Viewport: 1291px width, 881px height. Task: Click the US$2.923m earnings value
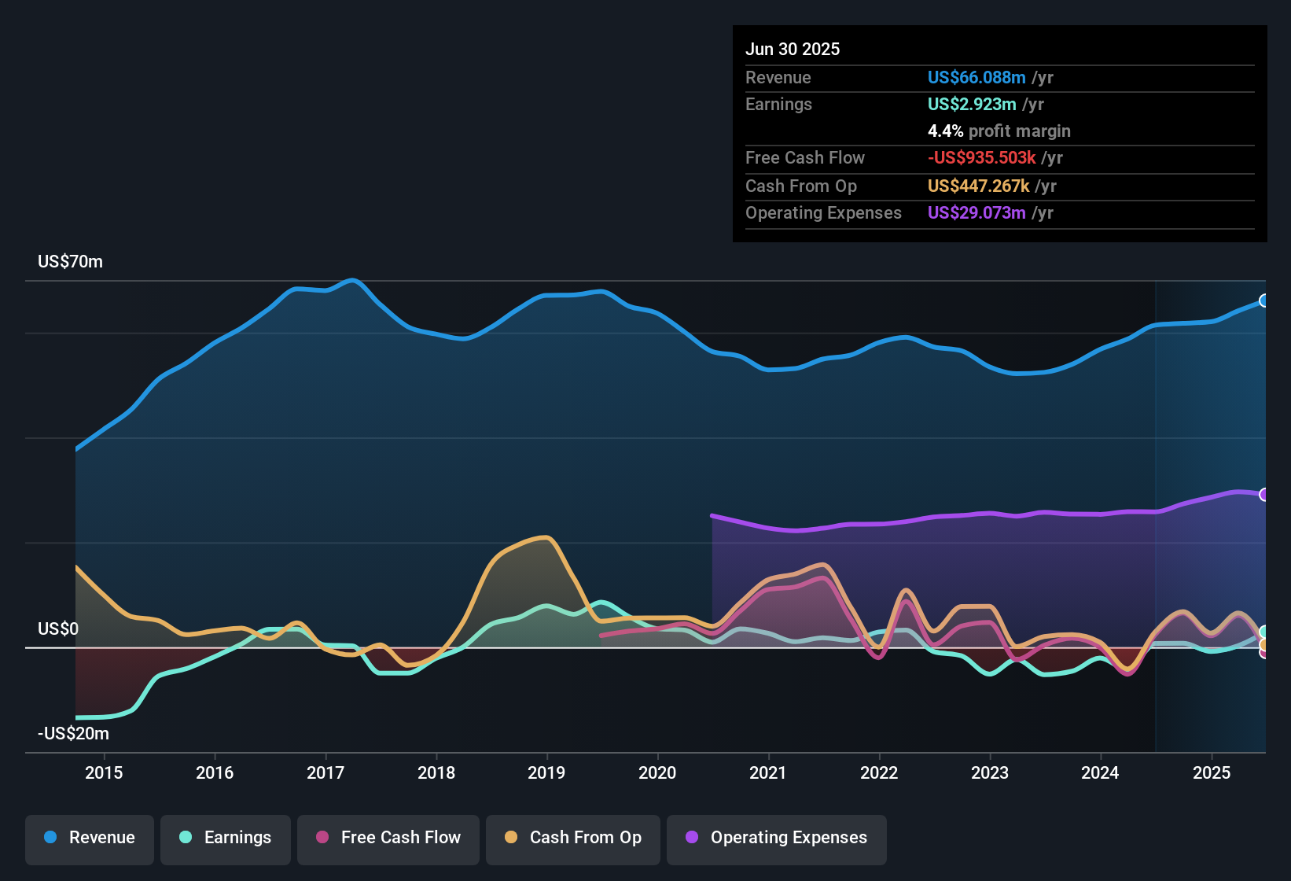972,104
